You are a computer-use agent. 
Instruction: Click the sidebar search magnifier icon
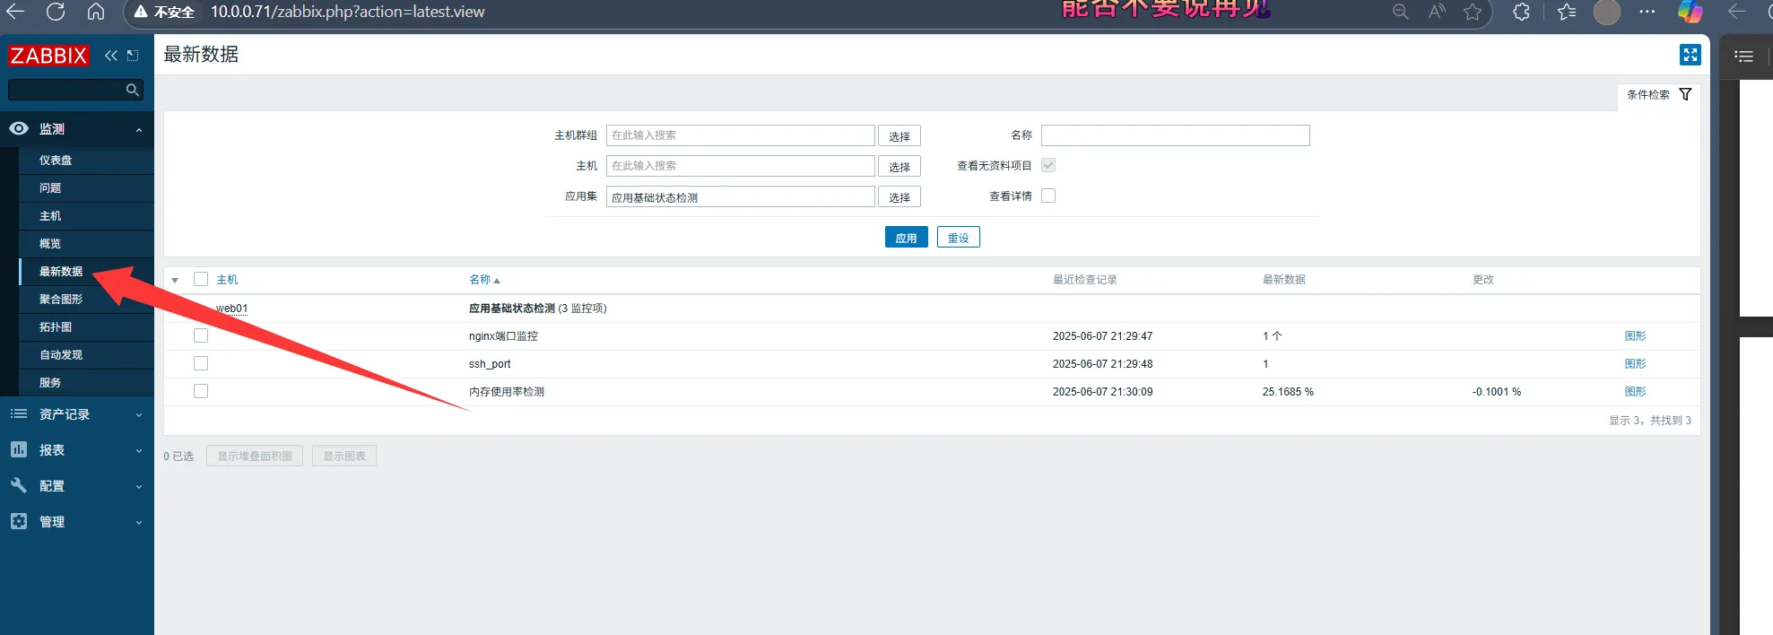pyautogui.click(x=132, y=90)
